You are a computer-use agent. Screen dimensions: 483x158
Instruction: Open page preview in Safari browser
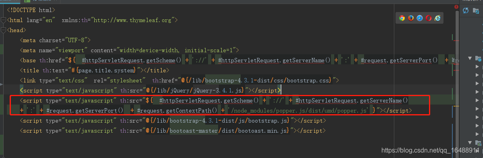pos(420,18)
